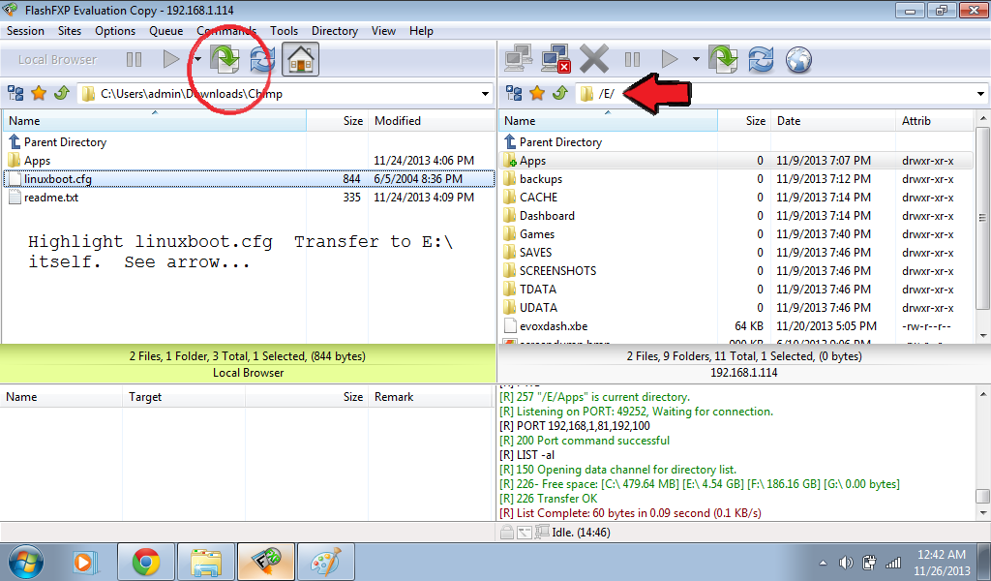Click the Disconnect icon with red X badge
Screen dimensions: 991x581
tap(556, 59)
